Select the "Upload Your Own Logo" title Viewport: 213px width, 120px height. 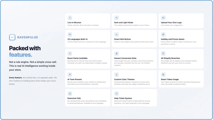(171, 23)
